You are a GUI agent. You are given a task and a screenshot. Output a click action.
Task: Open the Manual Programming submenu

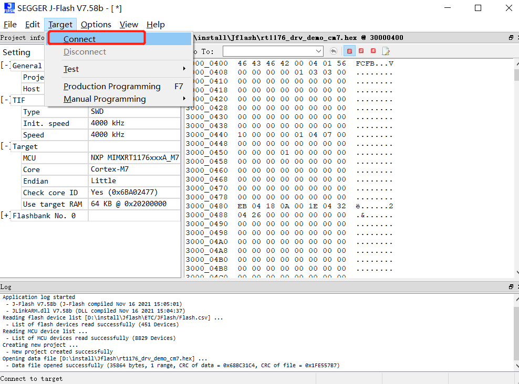[105, 99]
